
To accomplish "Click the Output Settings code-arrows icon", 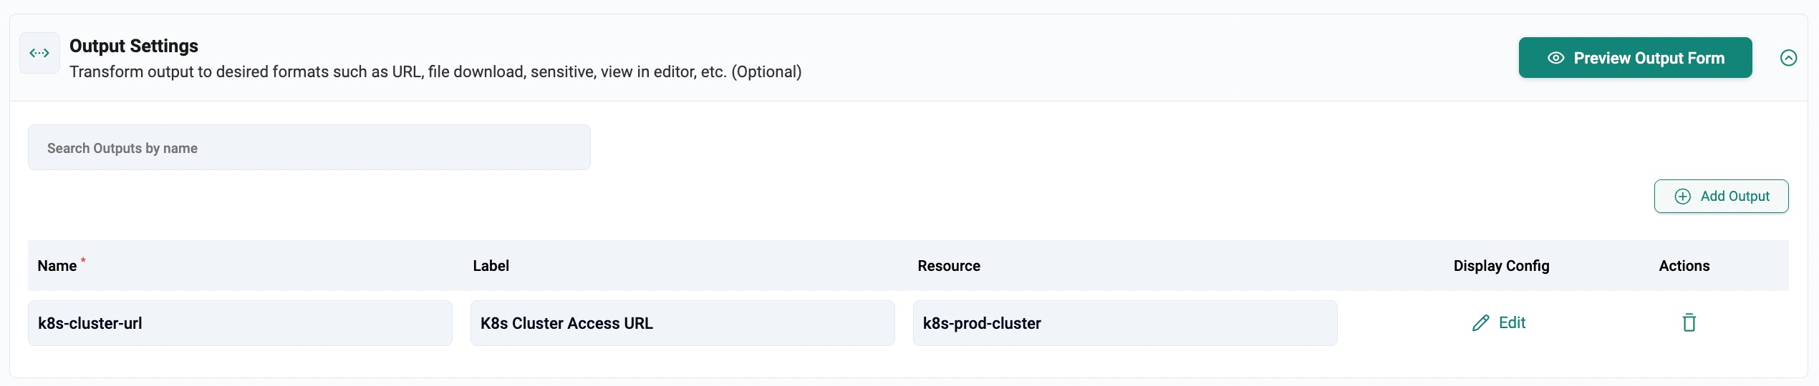I will pos(39,53).
